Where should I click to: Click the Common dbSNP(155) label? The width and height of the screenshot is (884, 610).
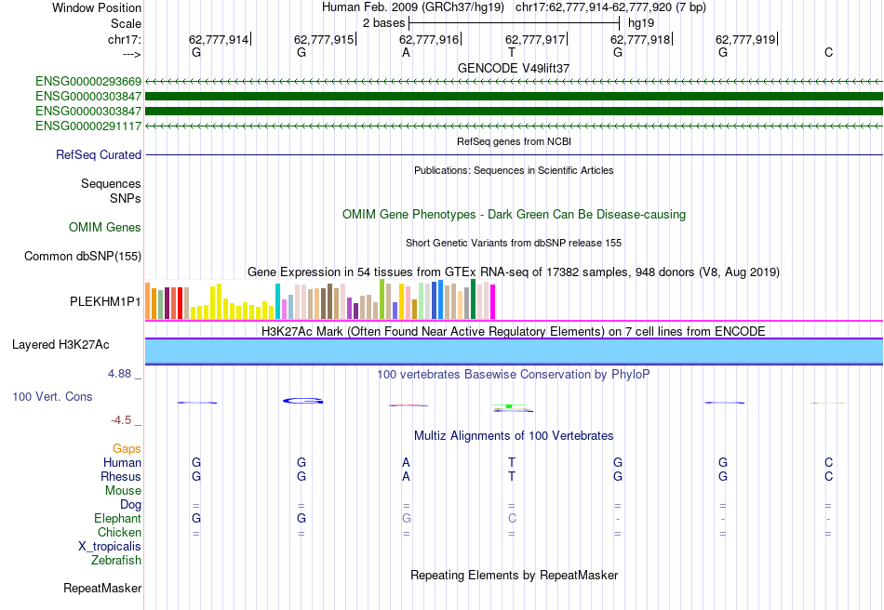(x=83, y=257)
